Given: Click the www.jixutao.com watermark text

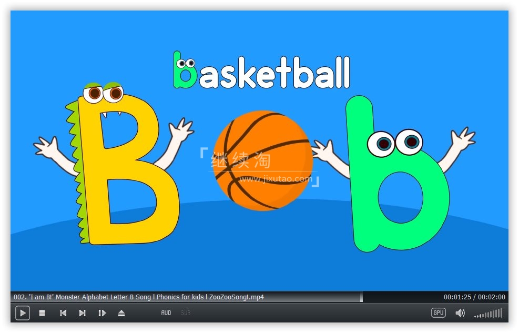Looking at the screenshot, I should tap(276, 179).
